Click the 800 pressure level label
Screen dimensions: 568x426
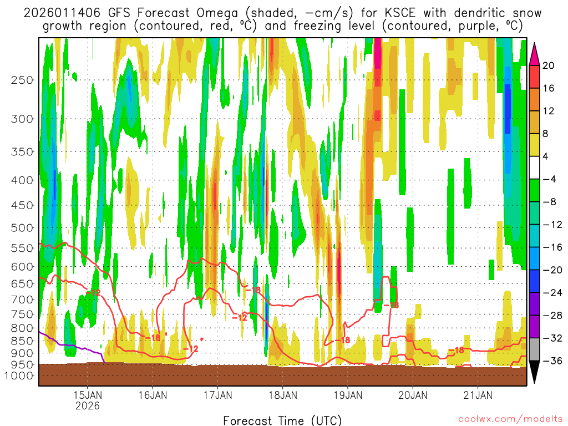coord(22,328)
